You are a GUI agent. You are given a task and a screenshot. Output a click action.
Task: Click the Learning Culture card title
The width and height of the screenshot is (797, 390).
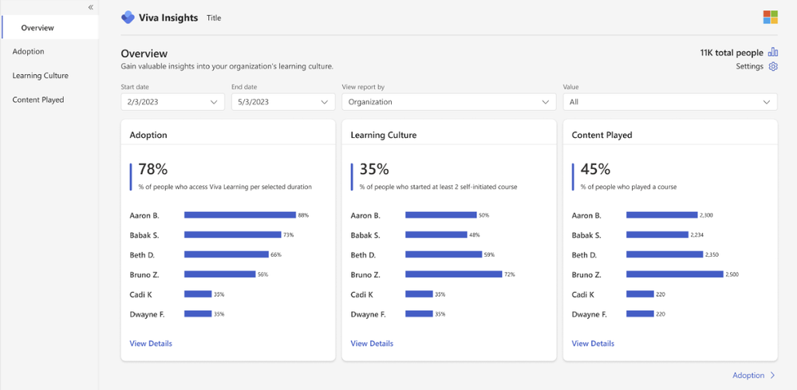384,135
